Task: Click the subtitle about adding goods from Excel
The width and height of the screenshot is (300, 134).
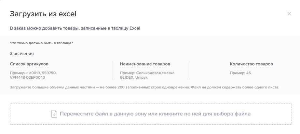Action: click(x=75, y=28)
